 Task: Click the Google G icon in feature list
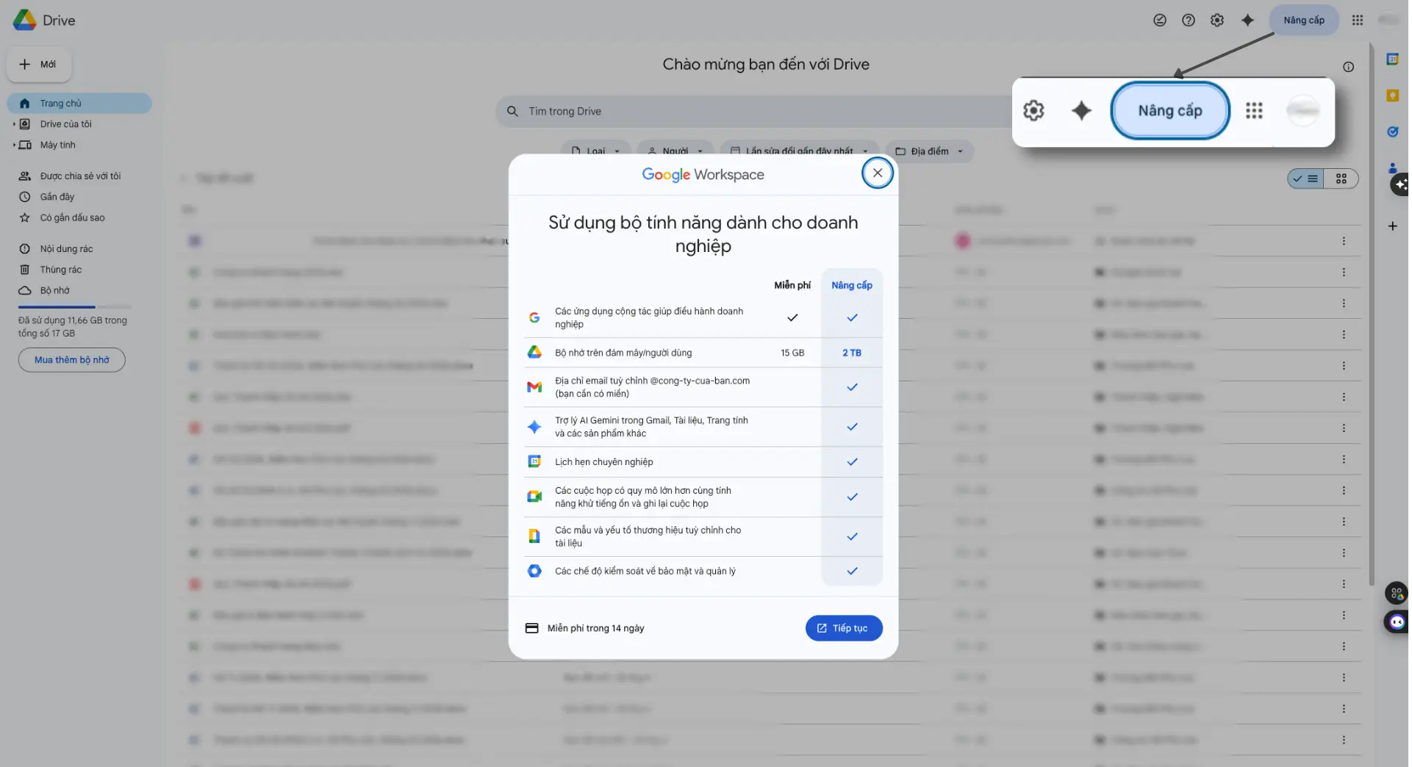click(x=536, y=318)
